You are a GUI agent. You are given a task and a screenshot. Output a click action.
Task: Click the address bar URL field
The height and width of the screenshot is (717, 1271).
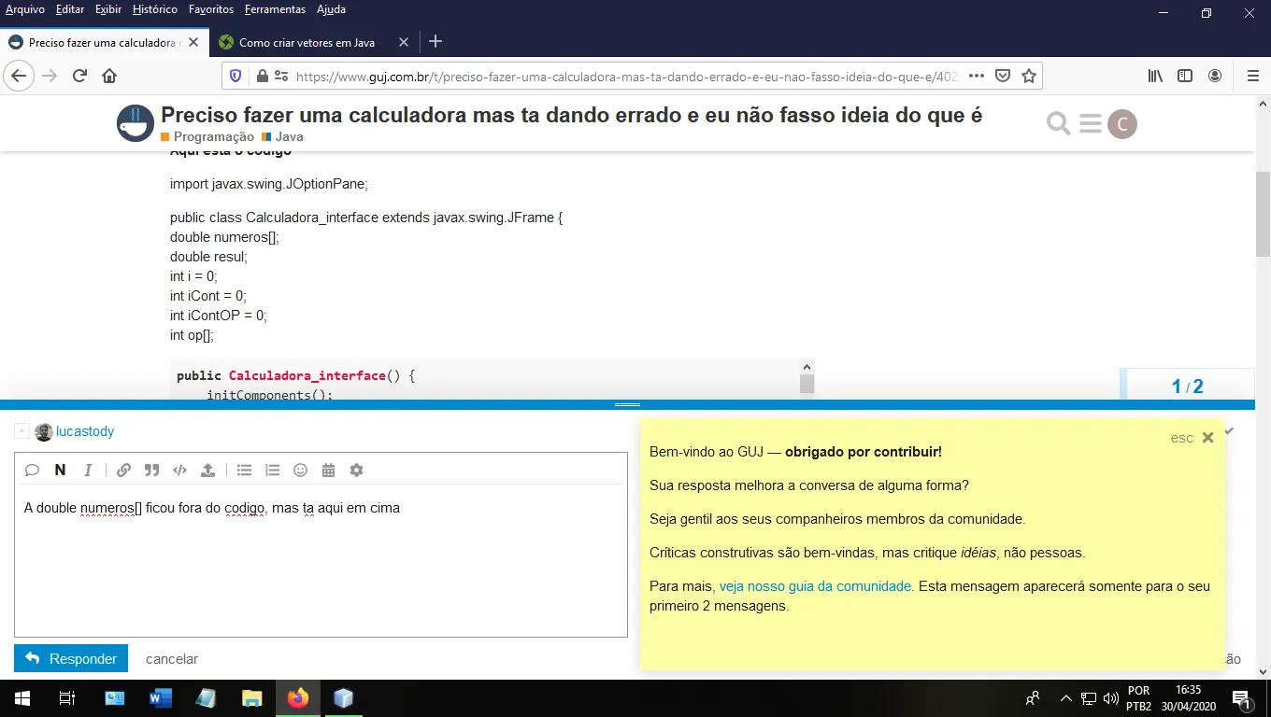click(x=626, y=77)
